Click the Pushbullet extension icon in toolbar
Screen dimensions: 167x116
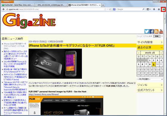[164, 9]
